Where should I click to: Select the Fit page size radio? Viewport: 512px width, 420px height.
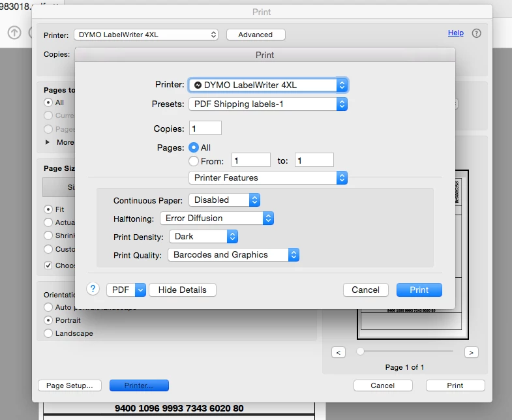click(x=48, y=209)
